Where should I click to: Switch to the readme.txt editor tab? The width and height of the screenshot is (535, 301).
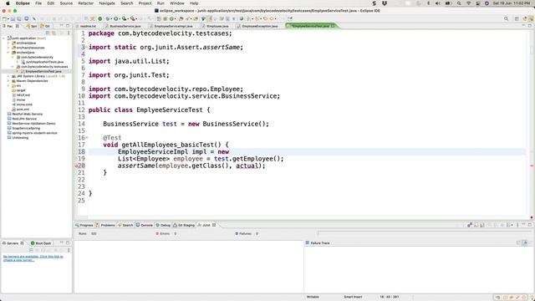click(x=88, y=26)
